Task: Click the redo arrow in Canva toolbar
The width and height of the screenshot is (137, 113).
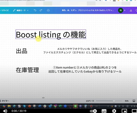Action: [41, 10]
